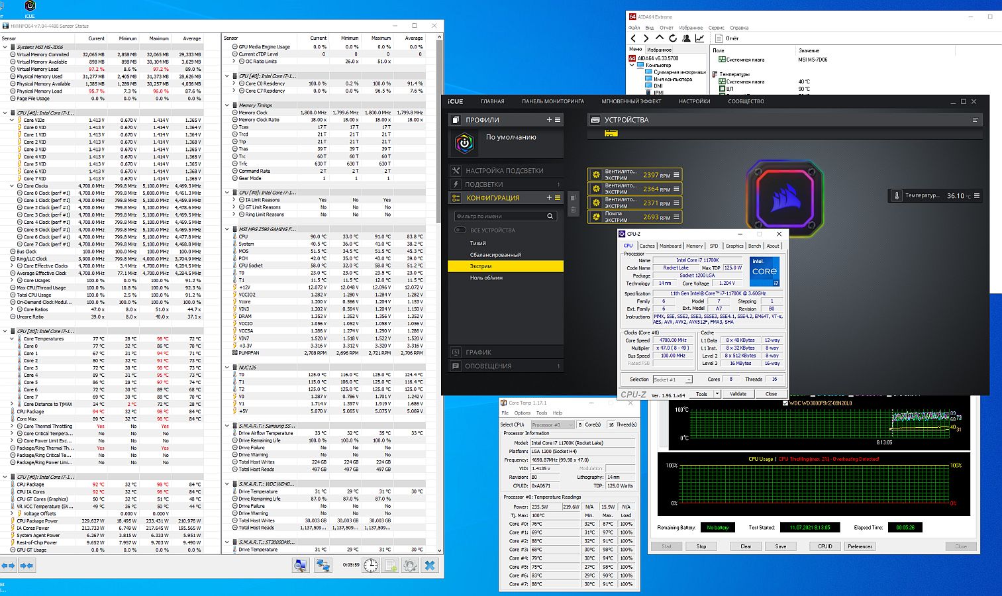Switch to Memory tab in CPU-Z
1002x596 pixels.
pos(695,246)
